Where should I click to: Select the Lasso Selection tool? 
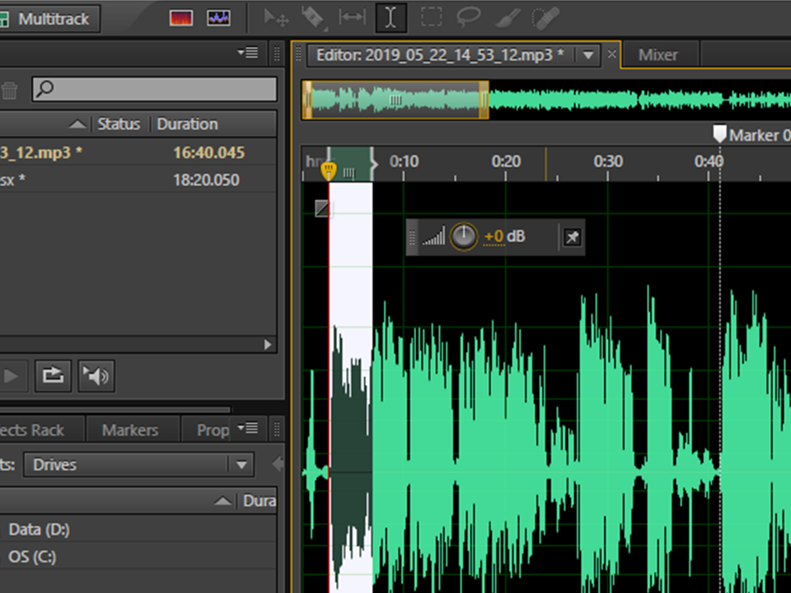click(x=468, y=17)
